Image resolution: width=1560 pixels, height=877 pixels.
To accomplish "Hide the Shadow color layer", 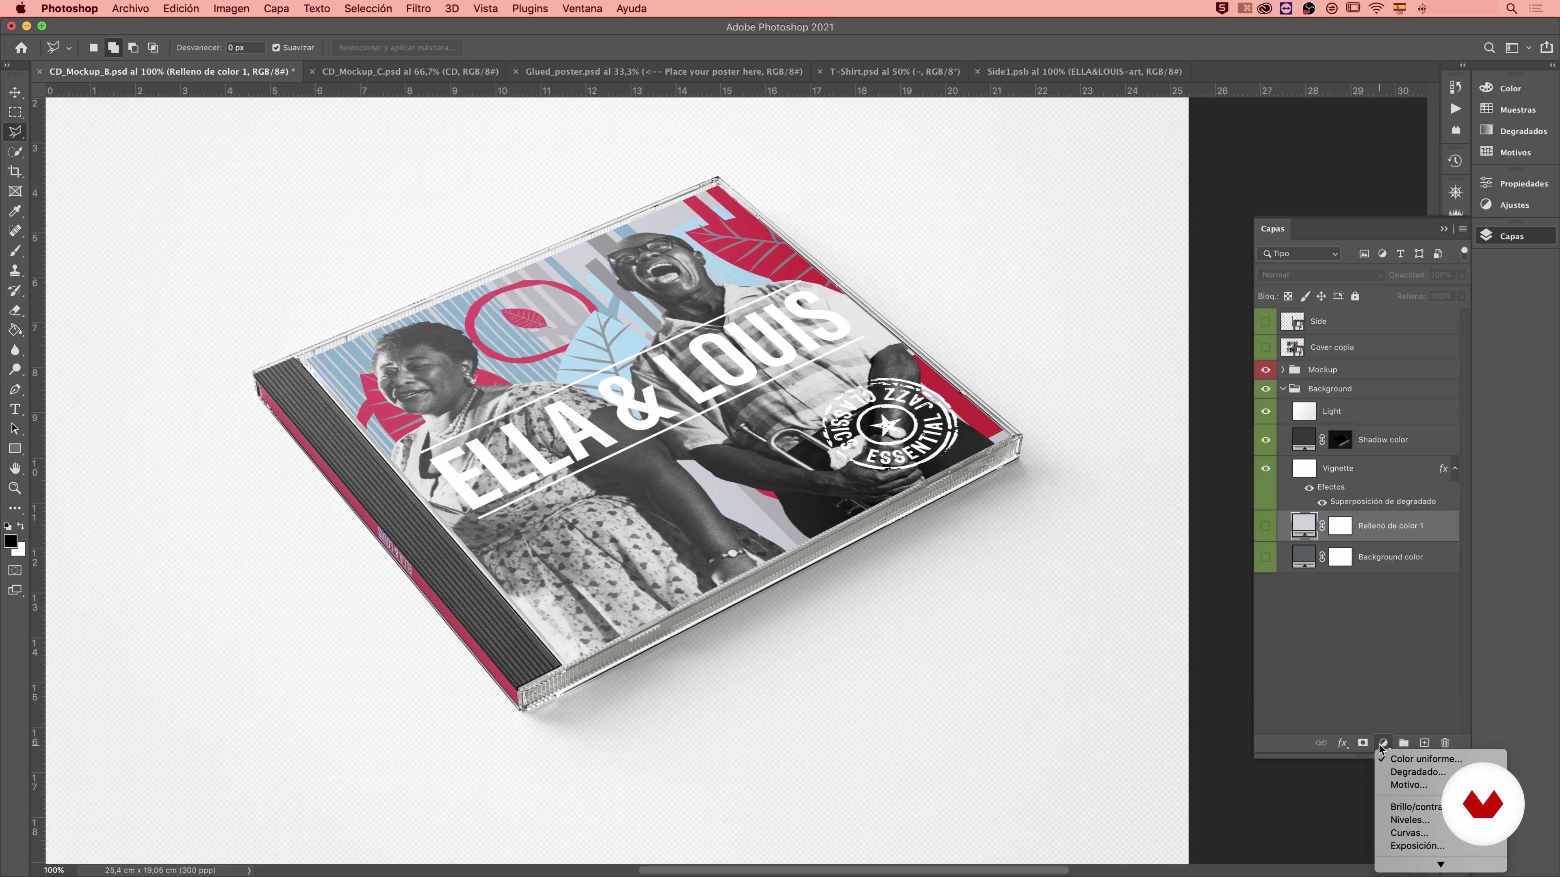I will [x=1266, y=440].
